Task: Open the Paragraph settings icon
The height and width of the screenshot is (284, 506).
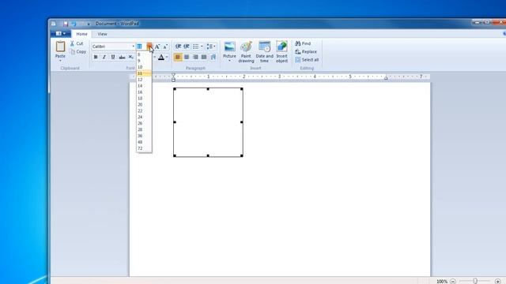Action: tap(213, 57)
